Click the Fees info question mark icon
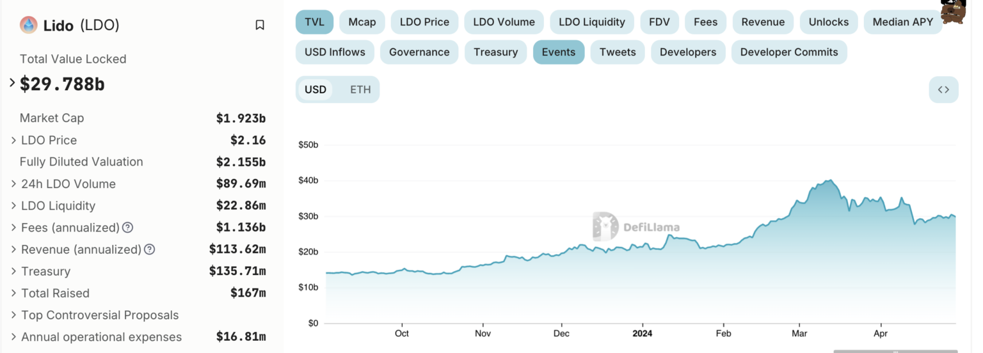 point(127,228)
